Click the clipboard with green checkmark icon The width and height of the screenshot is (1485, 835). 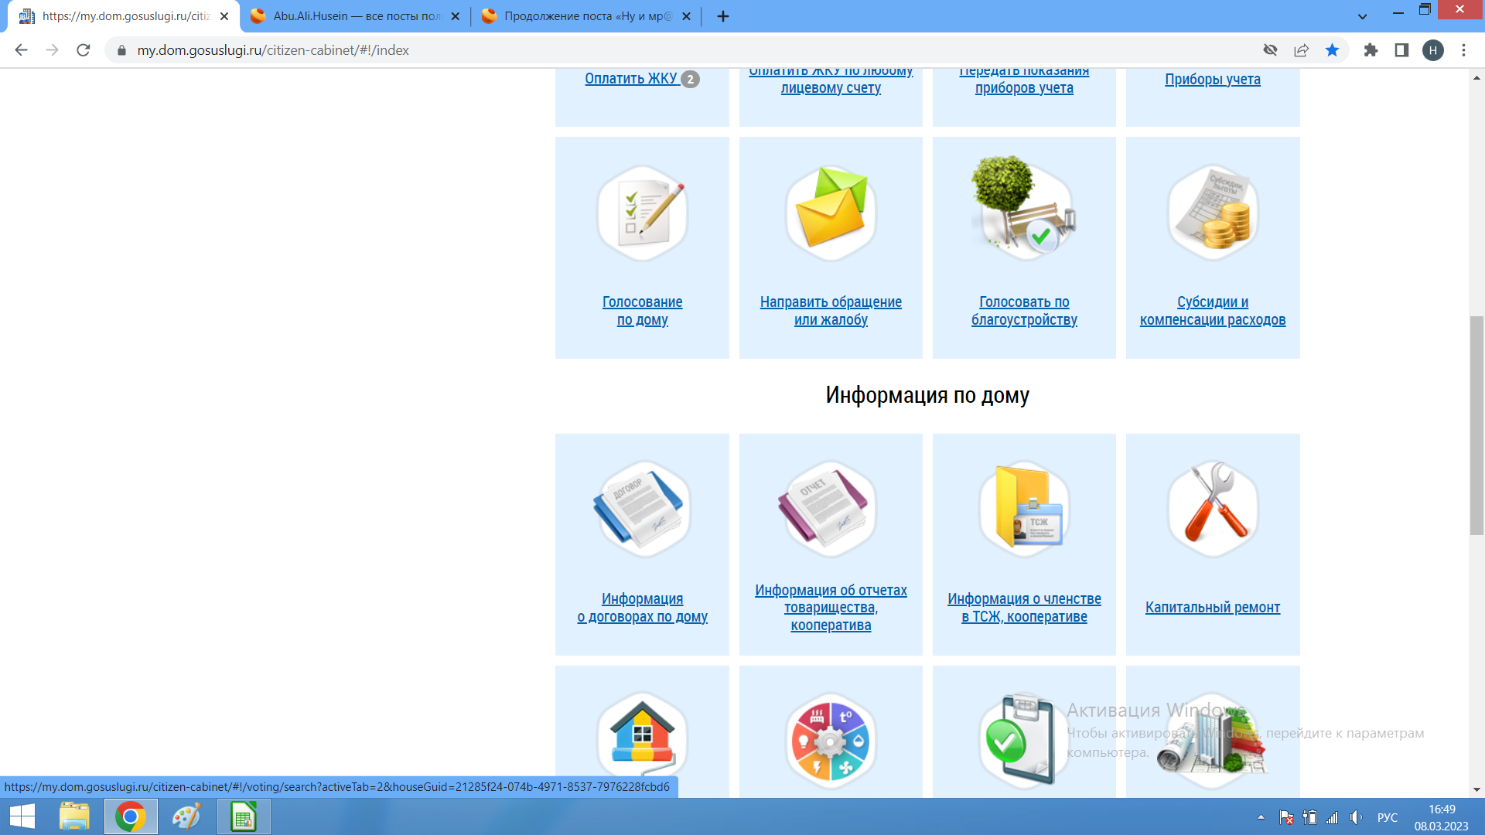tap(1024, 741)
